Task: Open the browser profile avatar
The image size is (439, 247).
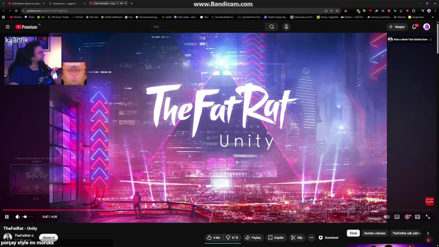Action: click(429, 11)
